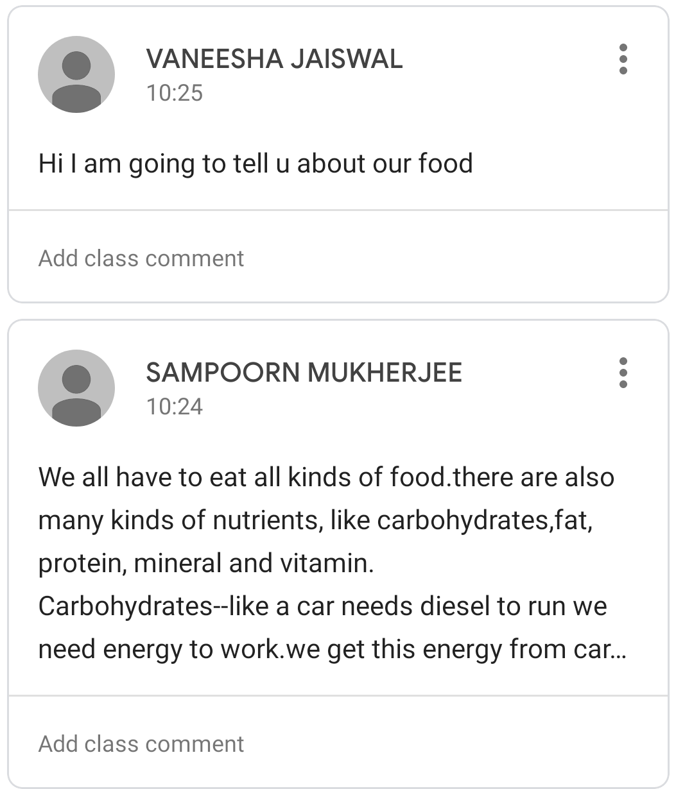Click the line "protein, mineral and vitamin."
The width and height of the screenshot is (676, 789).
(x=205, y=563)
